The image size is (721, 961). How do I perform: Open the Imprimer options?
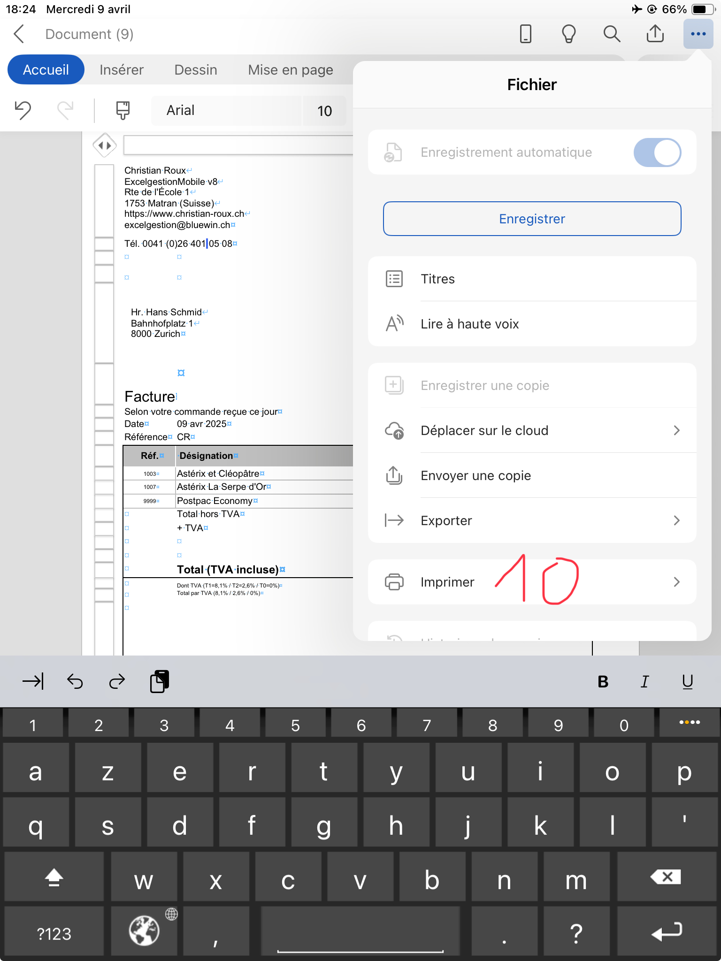532,582
